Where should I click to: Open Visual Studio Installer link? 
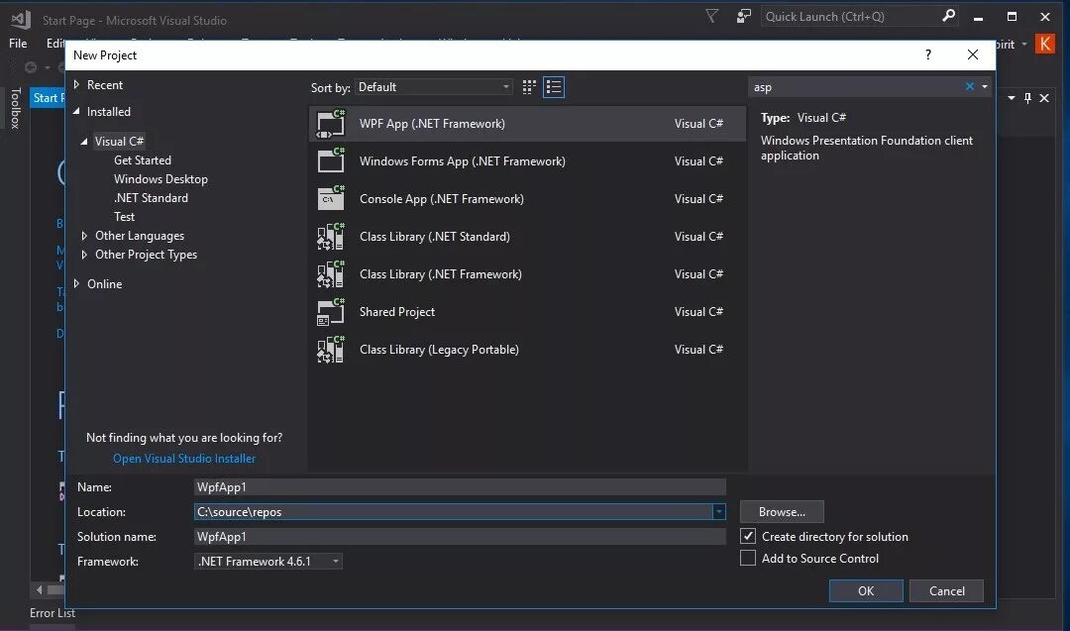tap(184, 459)
